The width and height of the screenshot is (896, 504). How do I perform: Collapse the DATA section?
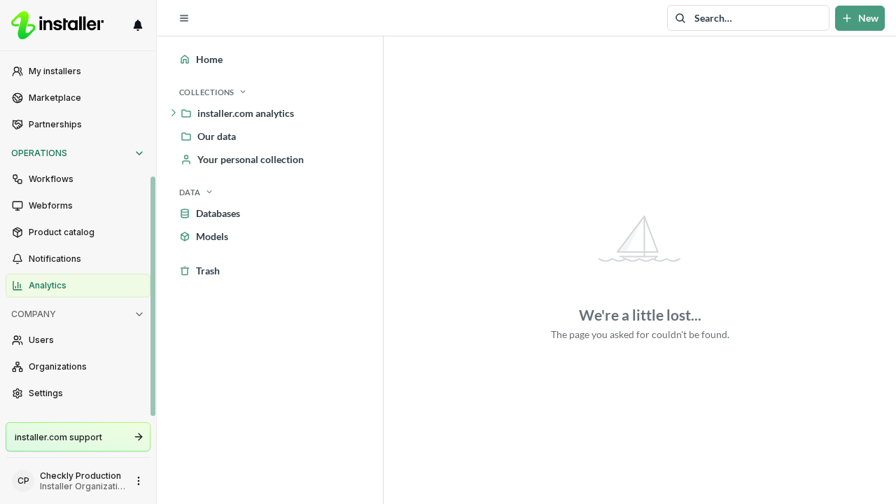pos(196,192)
